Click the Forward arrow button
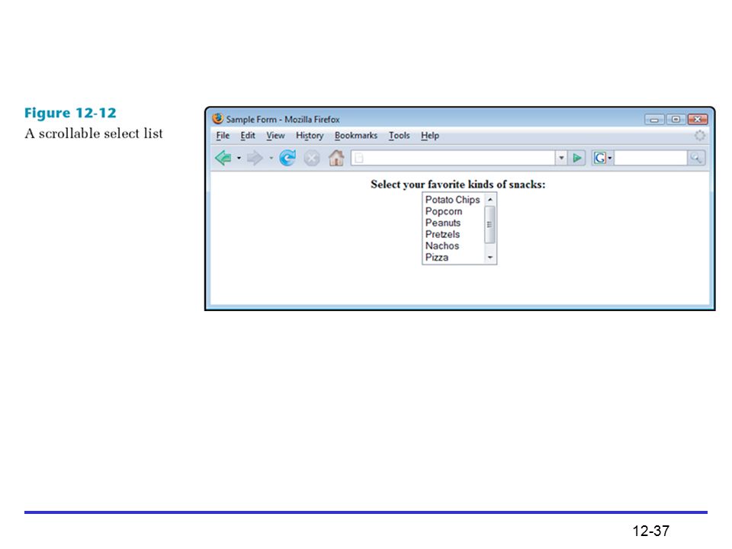The image size is (732, 549). point(255,158)
